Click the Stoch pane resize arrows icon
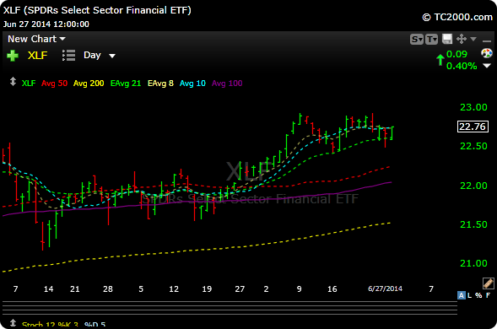Viewport: 497px width, 329px height. [x=13, y=323]
